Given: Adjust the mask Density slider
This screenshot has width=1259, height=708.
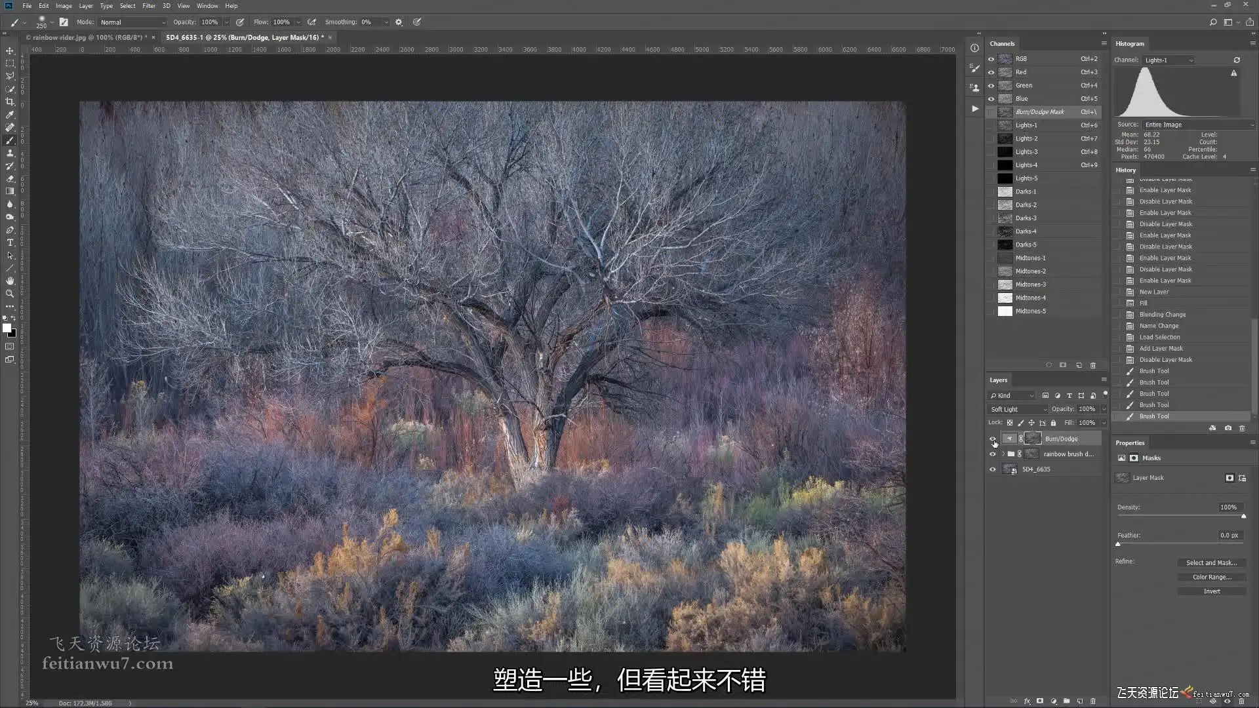Looking at the screenshot, I should pos(1243,517).
